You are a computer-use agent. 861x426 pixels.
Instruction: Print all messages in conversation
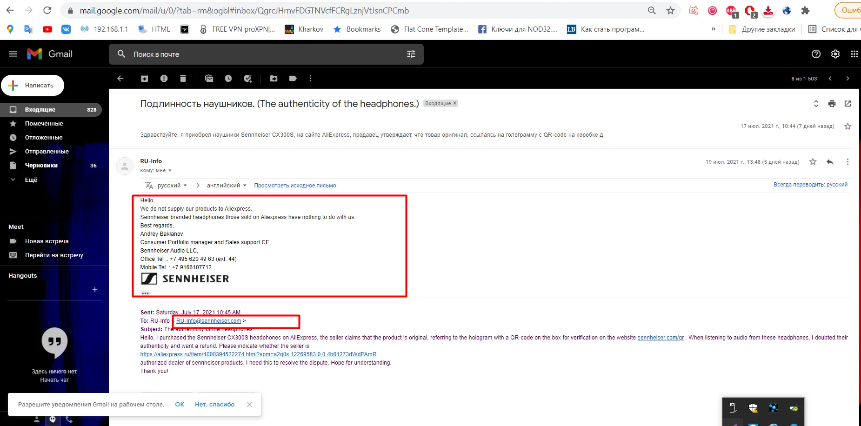[832, 104]
